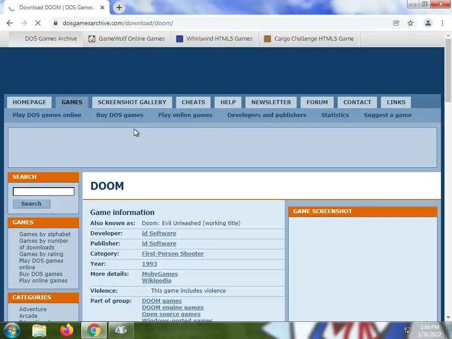452x339 pixels.
Task: Click Play DOS games online submenu link
Action: [x=47, y=115]
